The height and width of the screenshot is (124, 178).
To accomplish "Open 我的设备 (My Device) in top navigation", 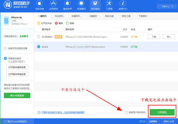I will [x=39, y=5].
